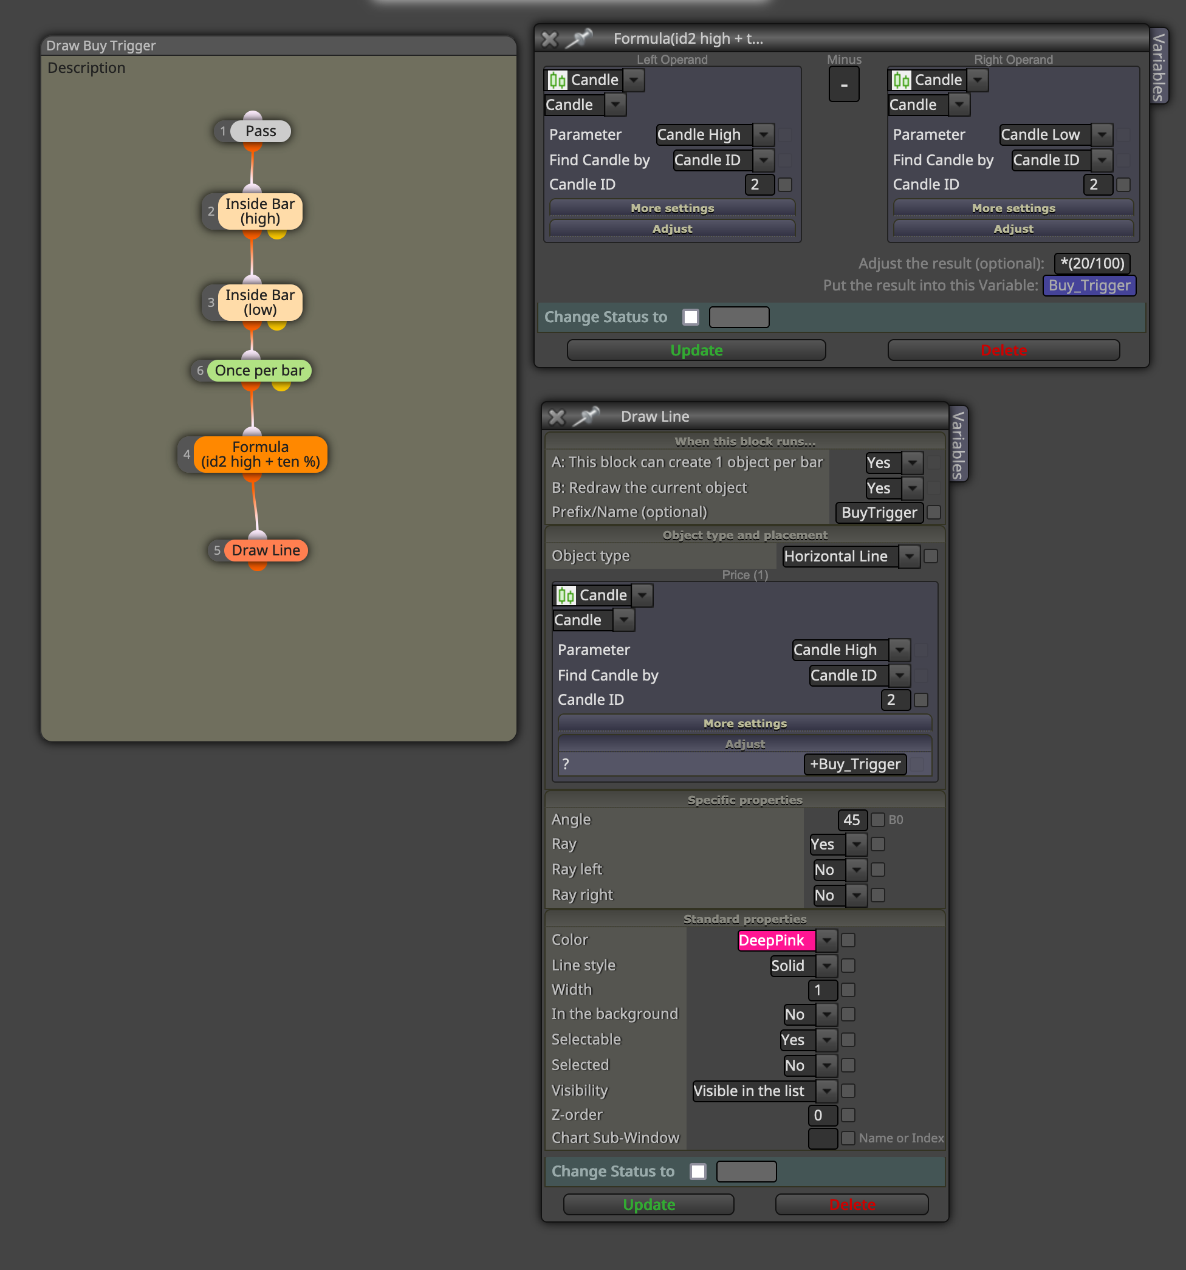Screen dimensions: 1186x1270
Task: Click status color box in Draw Line panel
Action: [747, 1172]
